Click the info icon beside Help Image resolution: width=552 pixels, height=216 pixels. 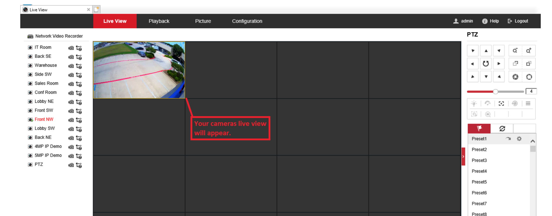click(x=485, y=21)
